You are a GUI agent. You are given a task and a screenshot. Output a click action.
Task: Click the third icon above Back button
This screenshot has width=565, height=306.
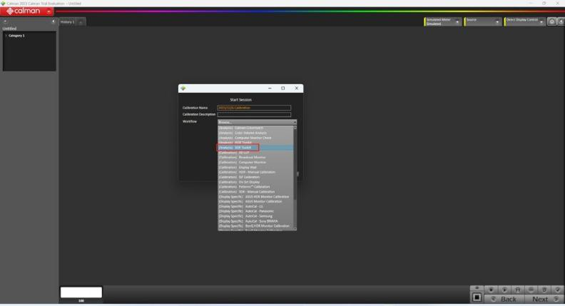click(518, 290)
